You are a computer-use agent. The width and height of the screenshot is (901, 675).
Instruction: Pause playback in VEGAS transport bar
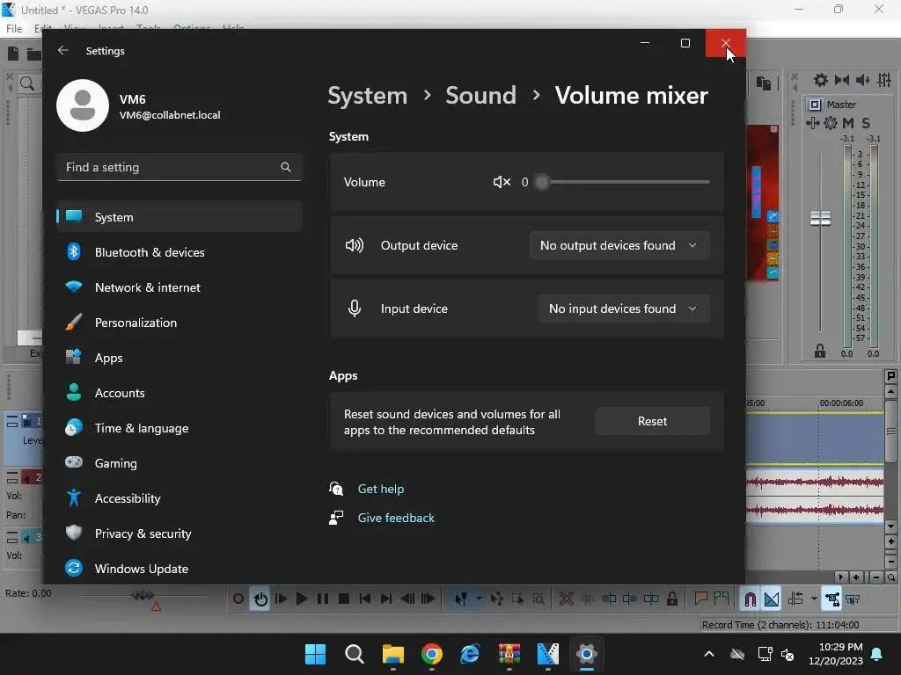(323, 599)
